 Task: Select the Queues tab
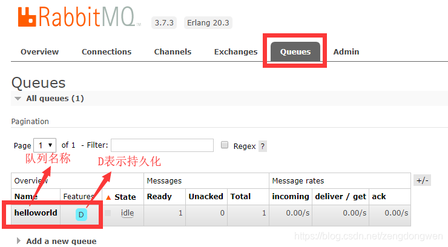[295, 51]
